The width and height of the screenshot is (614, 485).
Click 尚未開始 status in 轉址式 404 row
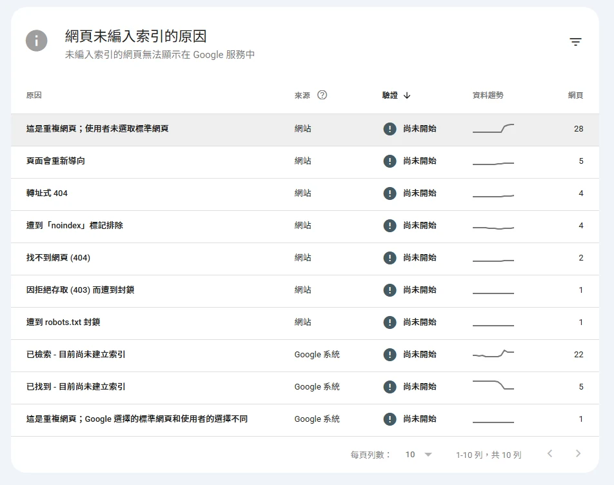click(420, 193)
